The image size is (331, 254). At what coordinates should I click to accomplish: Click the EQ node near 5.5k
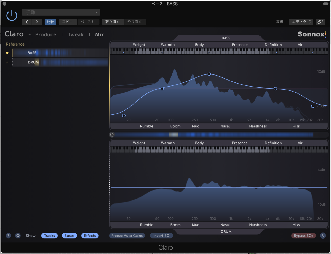coord(275,89)
